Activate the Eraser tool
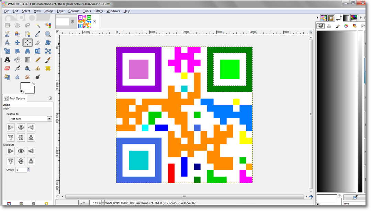Image resolution: width=371 pixels, height=211 pixels. pyautogui.click(x=7, y=68)
